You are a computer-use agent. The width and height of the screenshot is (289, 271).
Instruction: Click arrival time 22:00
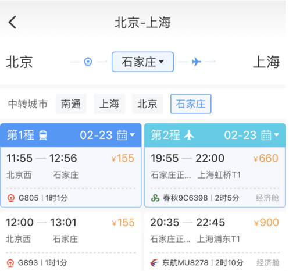coord(210,158)
